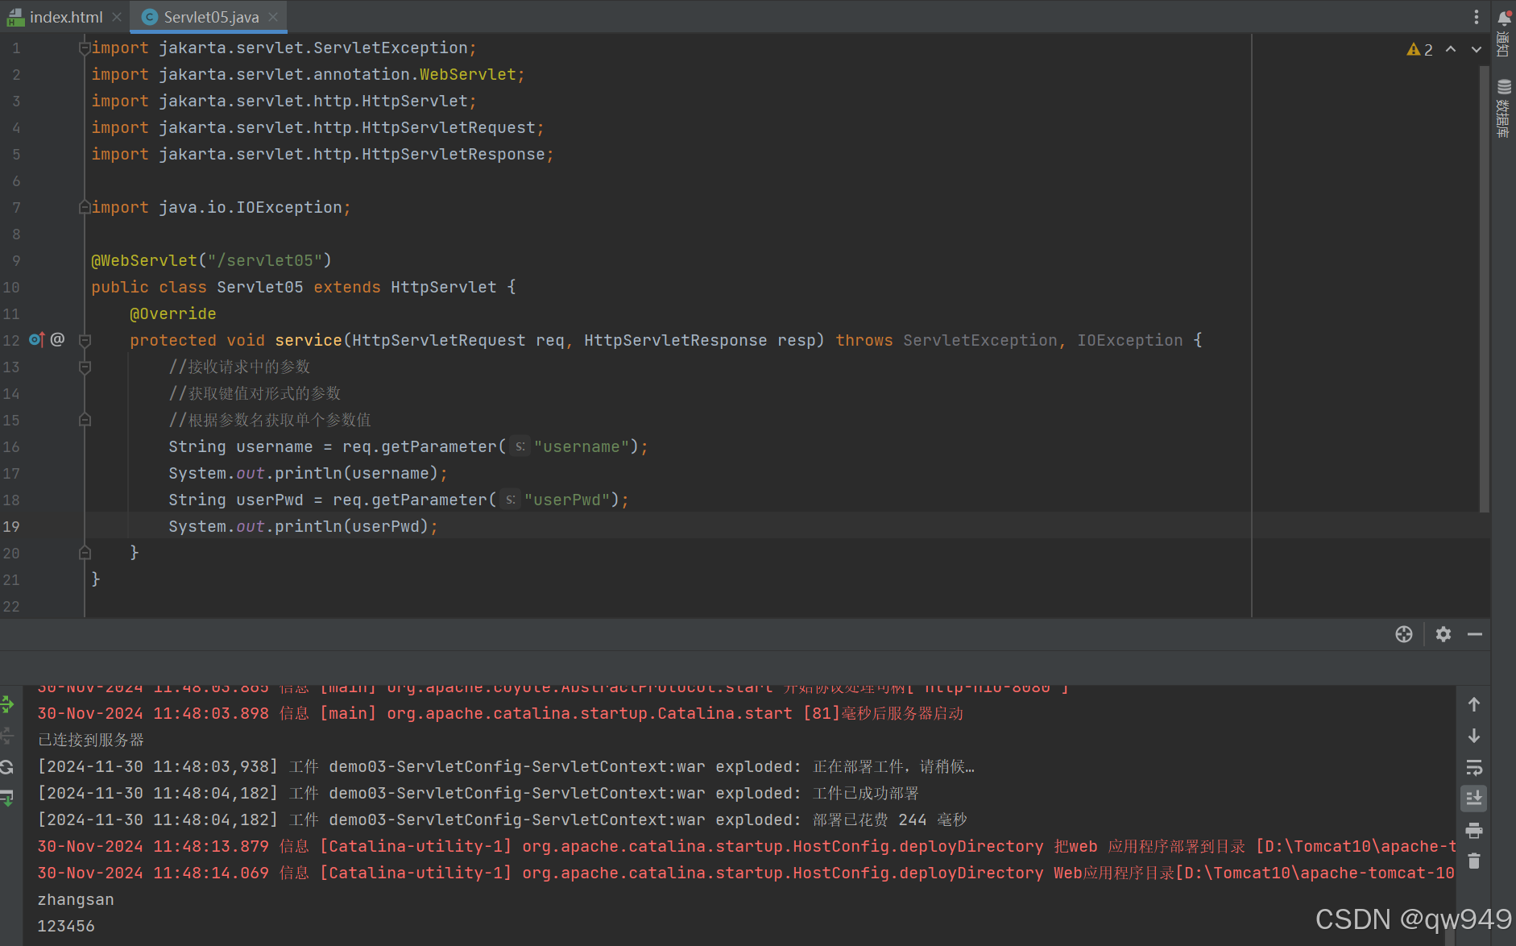Click the up arrow to scroll console up
Viewport: 1516px width, 946px height.
[1474, 704]
